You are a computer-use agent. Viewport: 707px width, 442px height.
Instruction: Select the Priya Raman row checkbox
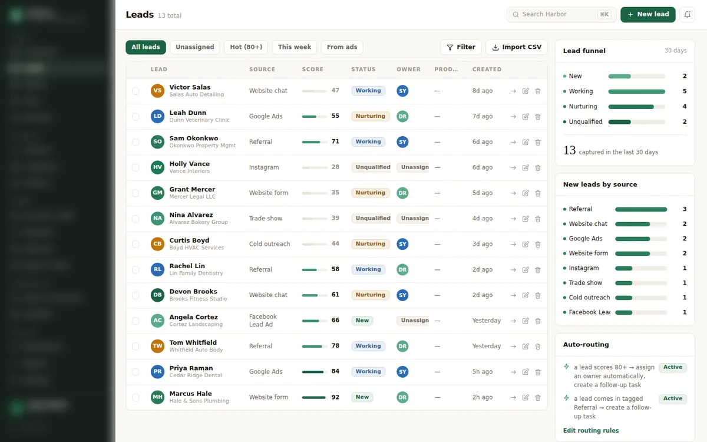(136, 372)
